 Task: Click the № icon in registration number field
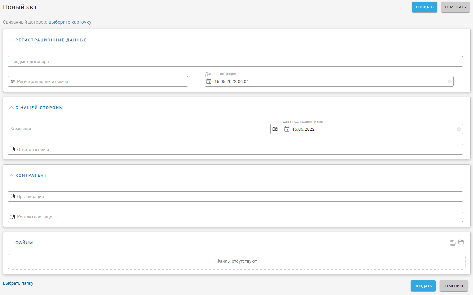(13, 81)
